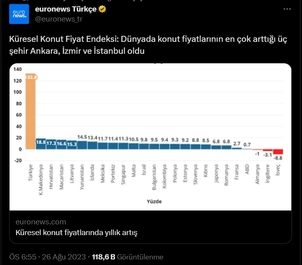Click the euronews.com domain link
The image size is (302, 265).
(x=41, y=222)
